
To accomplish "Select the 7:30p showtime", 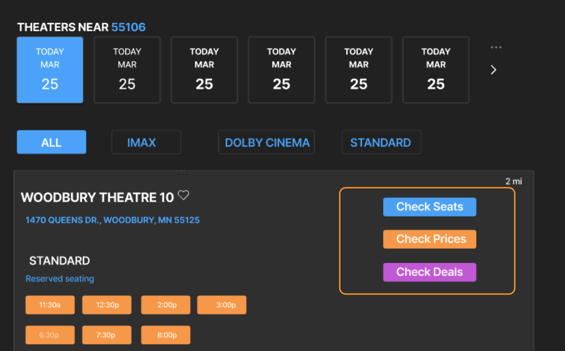I will pyautogui.click(x=106, y=335).
